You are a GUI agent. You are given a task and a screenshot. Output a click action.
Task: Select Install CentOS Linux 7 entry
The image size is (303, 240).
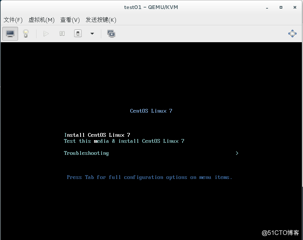tap(97, 135)
